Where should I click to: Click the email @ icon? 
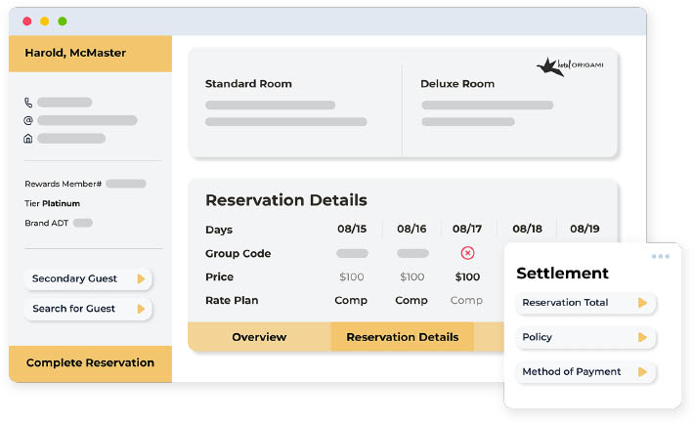coord(28,120)
